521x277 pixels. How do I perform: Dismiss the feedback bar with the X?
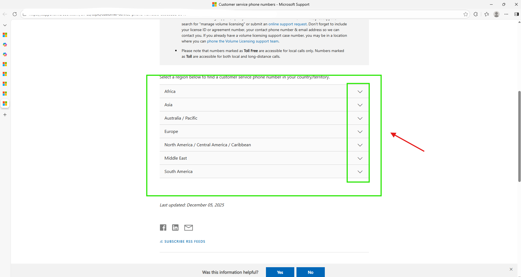click(x=511, y=269)
